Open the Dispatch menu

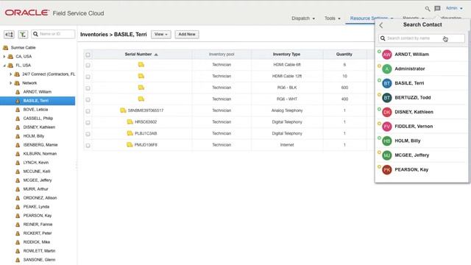click(x=303, y=18)
